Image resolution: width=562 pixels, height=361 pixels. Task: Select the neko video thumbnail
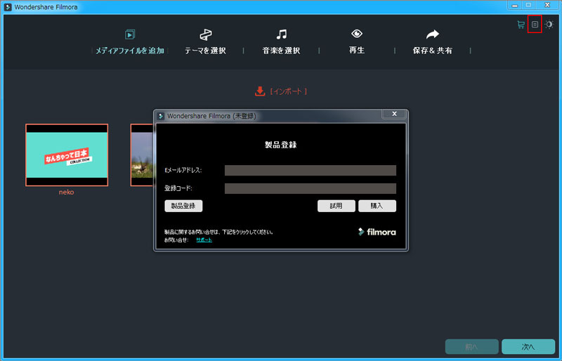(x=67, y=155)
